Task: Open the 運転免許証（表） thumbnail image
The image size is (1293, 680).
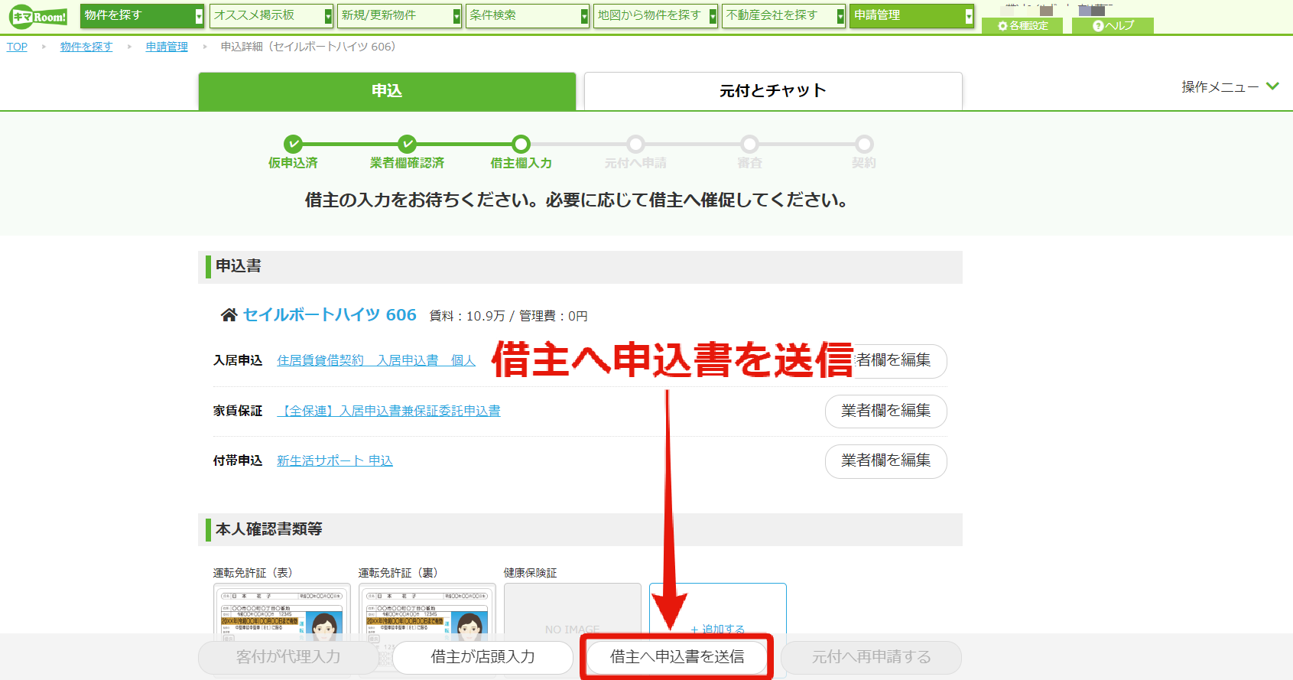Action: click(282, 612)
